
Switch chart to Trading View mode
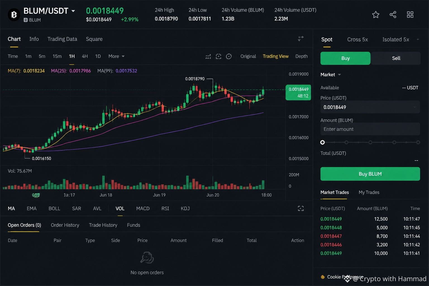click(x=275, y=56)
